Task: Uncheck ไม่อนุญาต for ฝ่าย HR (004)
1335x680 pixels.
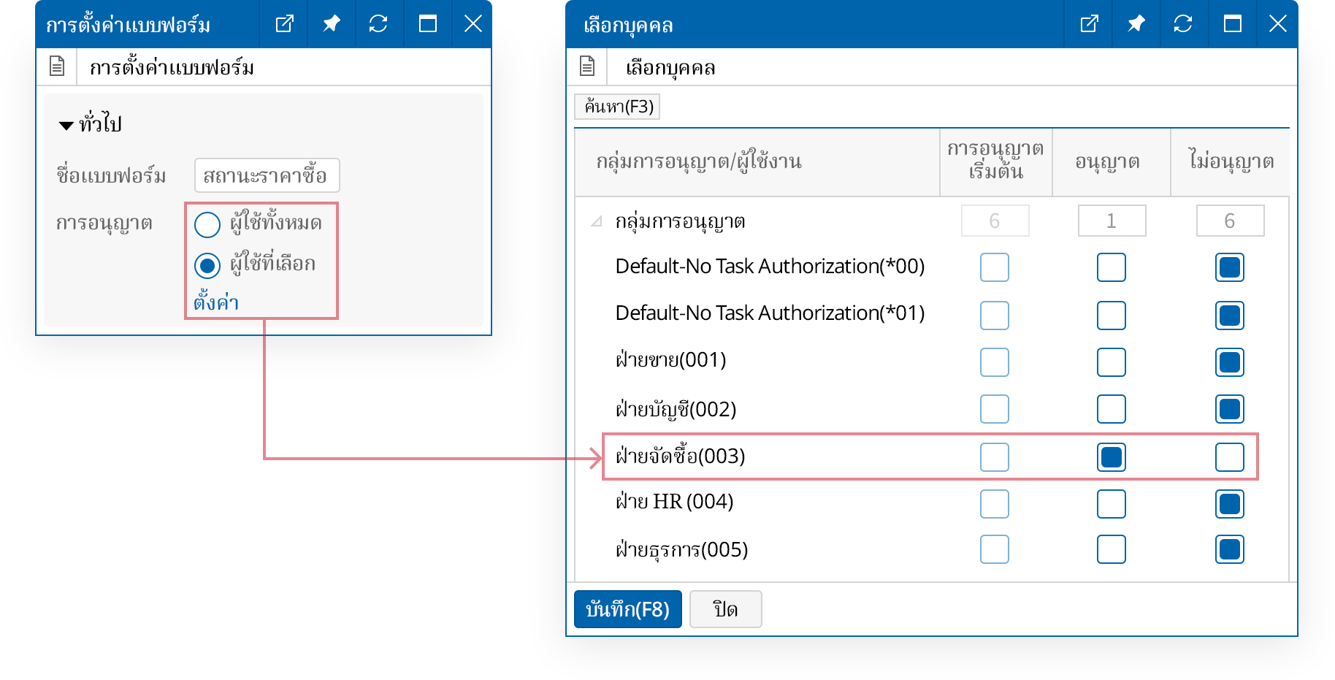Action: (1229, 504)
